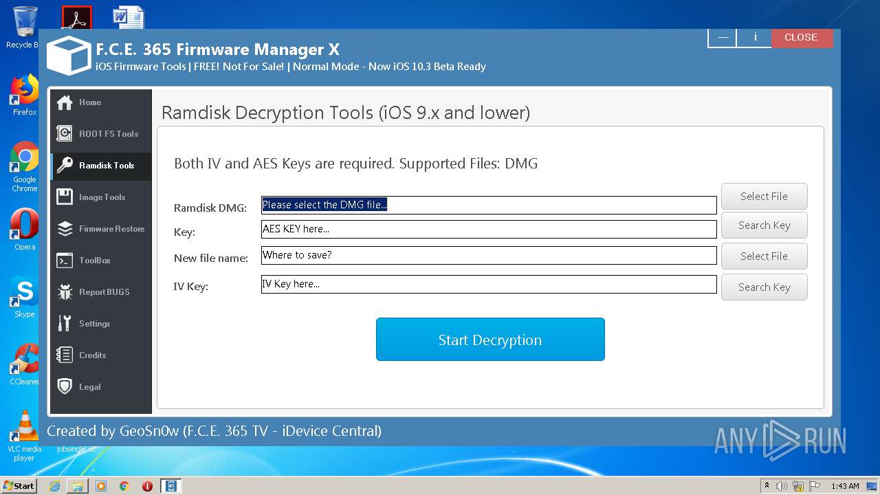This screenshot has width=880, height=495.
Task: Click Select File next to New file name
Action: pos(764,256)
